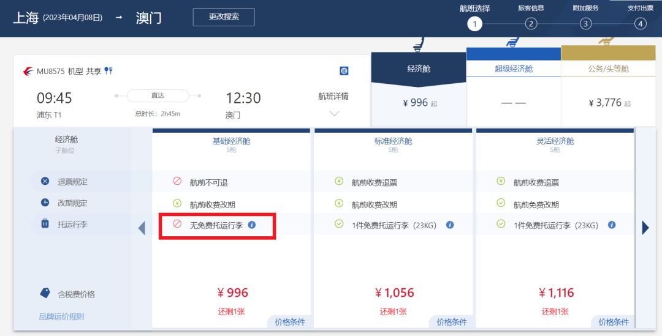The image size is (662, 336).
Task: Select the 经济舱 cabin tab
Action: pos(419,69)
